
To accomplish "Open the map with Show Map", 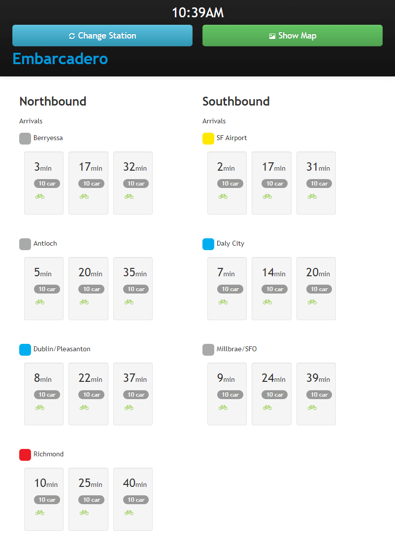I will 293,36.
